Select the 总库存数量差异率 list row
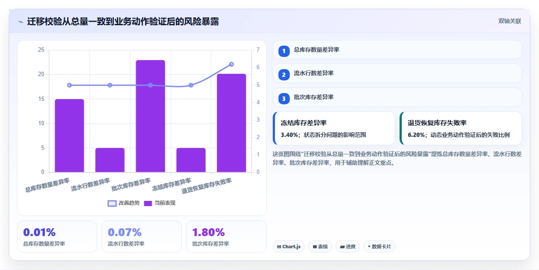Image resolution: width=539 pixels, height=270 pixels. pyautogui.click(x=397, y=50)
